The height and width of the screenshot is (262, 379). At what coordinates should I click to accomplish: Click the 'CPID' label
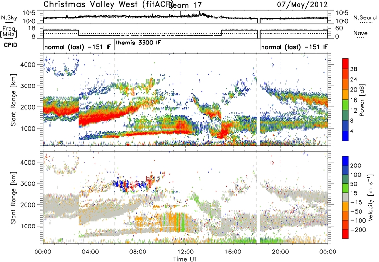point(10,45)
